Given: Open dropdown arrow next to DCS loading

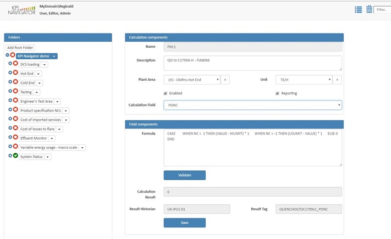Looking at the screenshot, I should (x=45, y=65).
